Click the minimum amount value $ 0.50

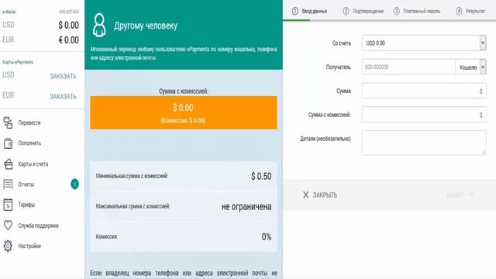click(x=261, y=176)
